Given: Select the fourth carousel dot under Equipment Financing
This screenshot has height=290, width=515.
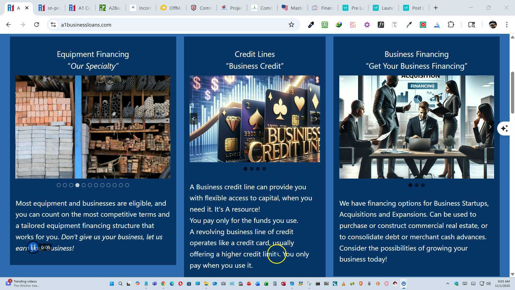Looking at the screenshot, I should coord(77,185).
